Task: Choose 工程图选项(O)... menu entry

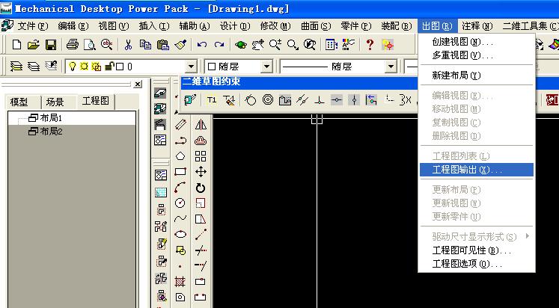Action: [x=477, y=264]
